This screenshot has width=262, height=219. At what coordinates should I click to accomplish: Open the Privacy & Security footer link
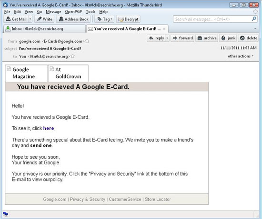(x=87, y=200)
